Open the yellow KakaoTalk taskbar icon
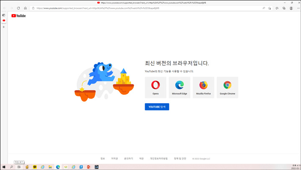The image size is (301, 170). 35,167
